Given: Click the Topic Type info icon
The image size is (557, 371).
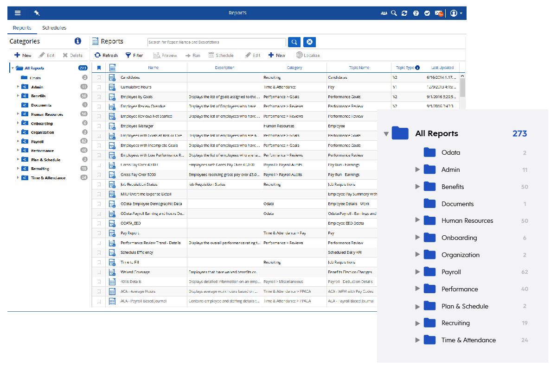Looking at the screenshot, I should [417, 68].
